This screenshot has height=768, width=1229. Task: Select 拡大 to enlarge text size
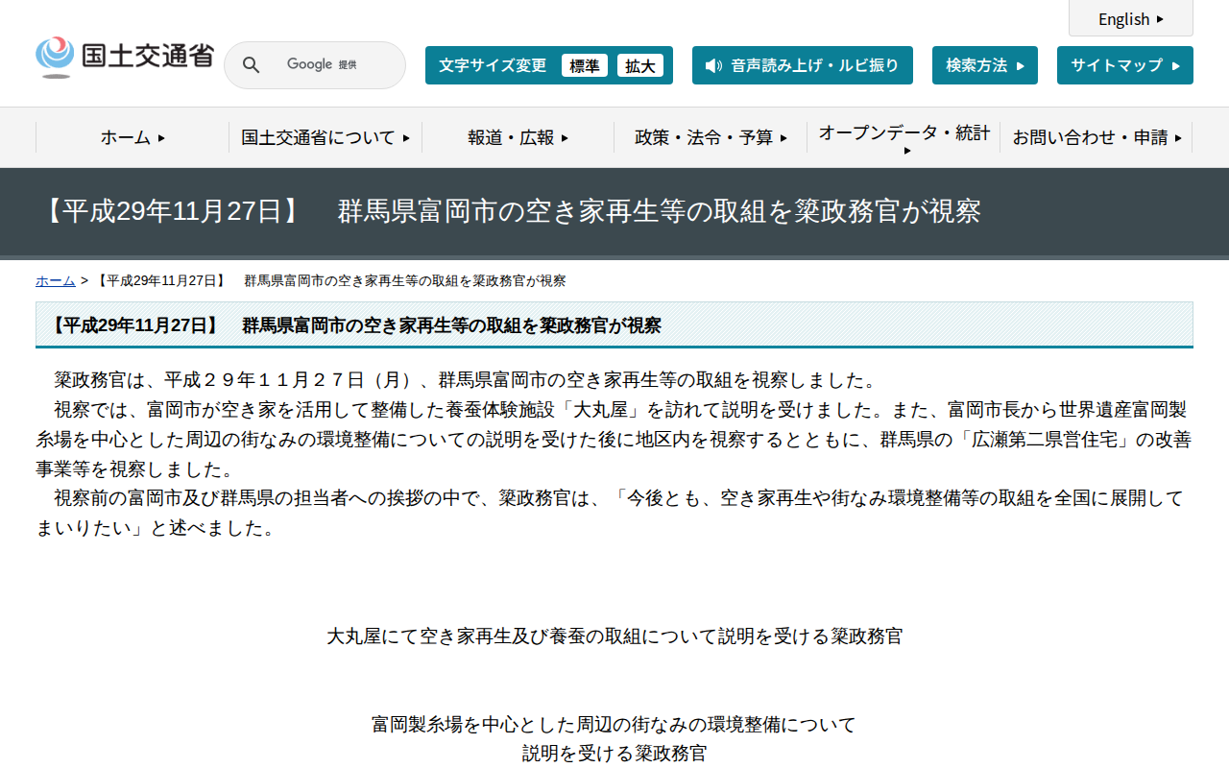tap(640, 65)
